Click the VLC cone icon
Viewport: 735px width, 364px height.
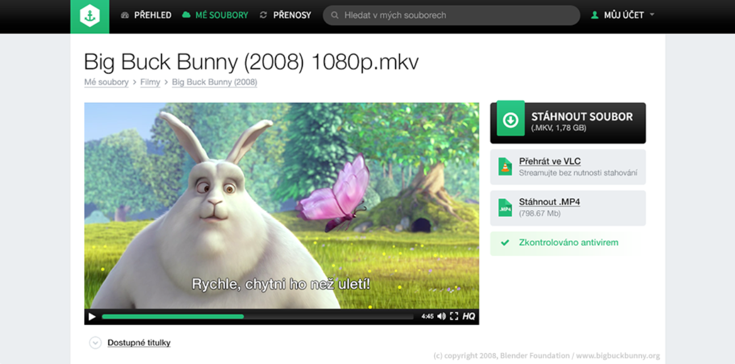click(505, 166)
